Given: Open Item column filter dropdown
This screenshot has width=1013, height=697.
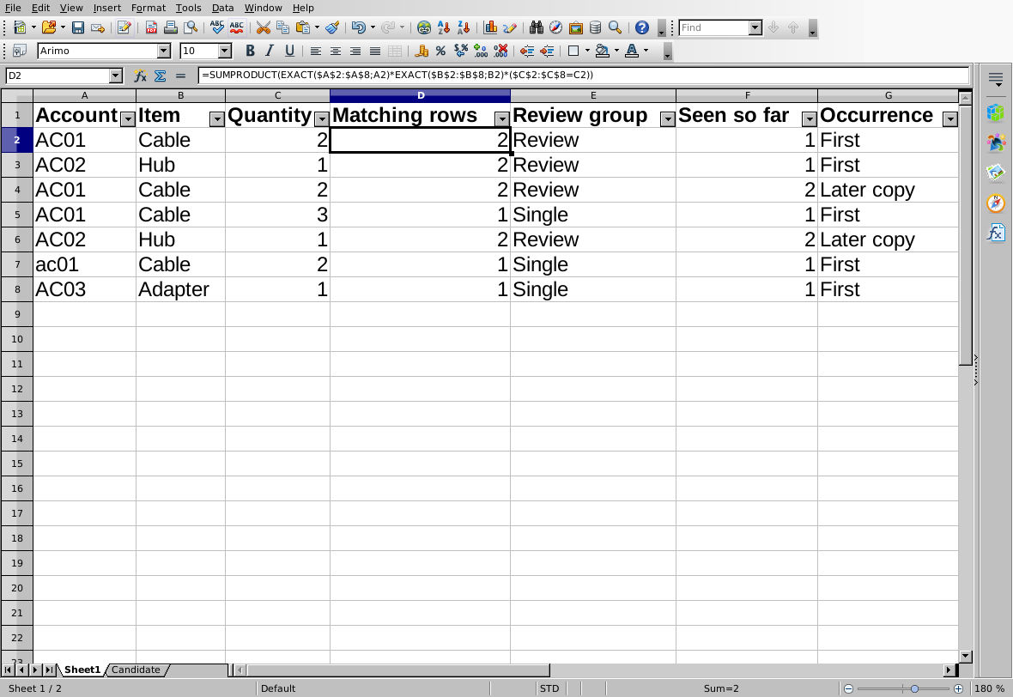Looking at the screenshot, I should (217, 118).
